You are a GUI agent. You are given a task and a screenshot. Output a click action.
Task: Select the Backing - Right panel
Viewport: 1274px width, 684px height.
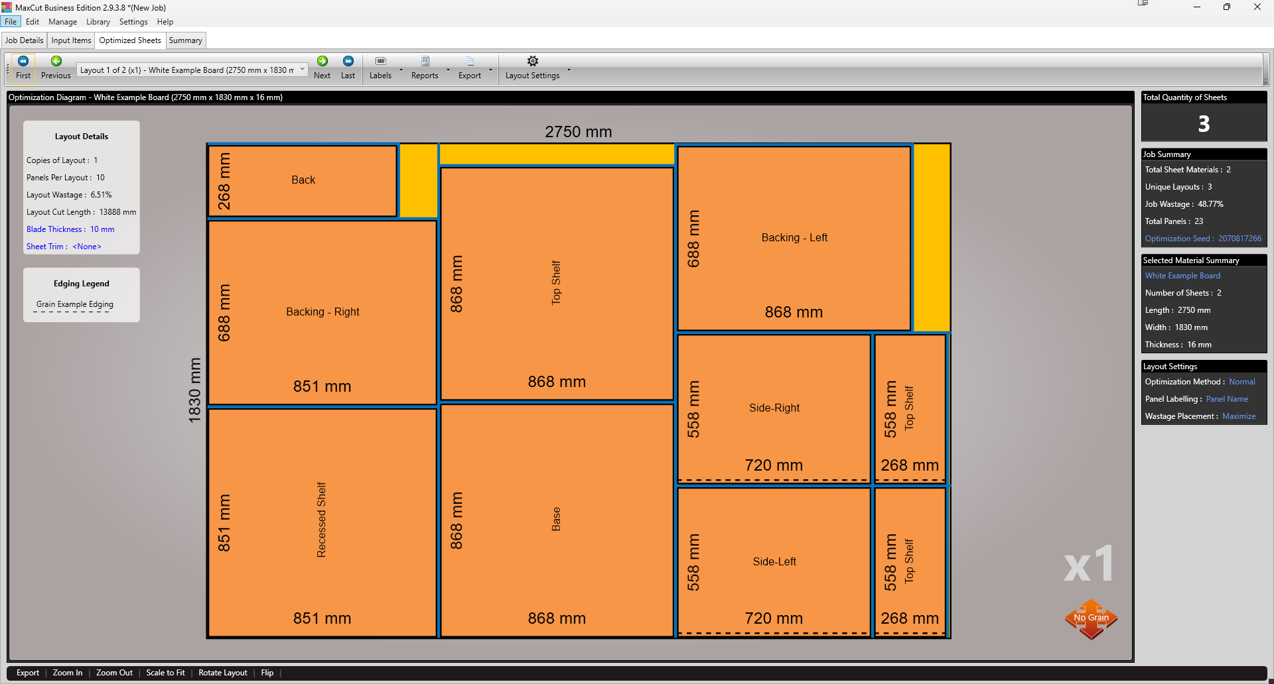click(x=322, y=312)
